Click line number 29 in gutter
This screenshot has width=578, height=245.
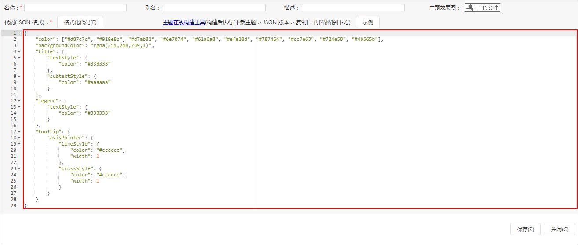tap(14, 205)
